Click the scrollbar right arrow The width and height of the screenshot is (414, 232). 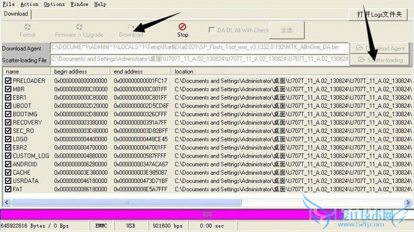click(x=407, y=203)
